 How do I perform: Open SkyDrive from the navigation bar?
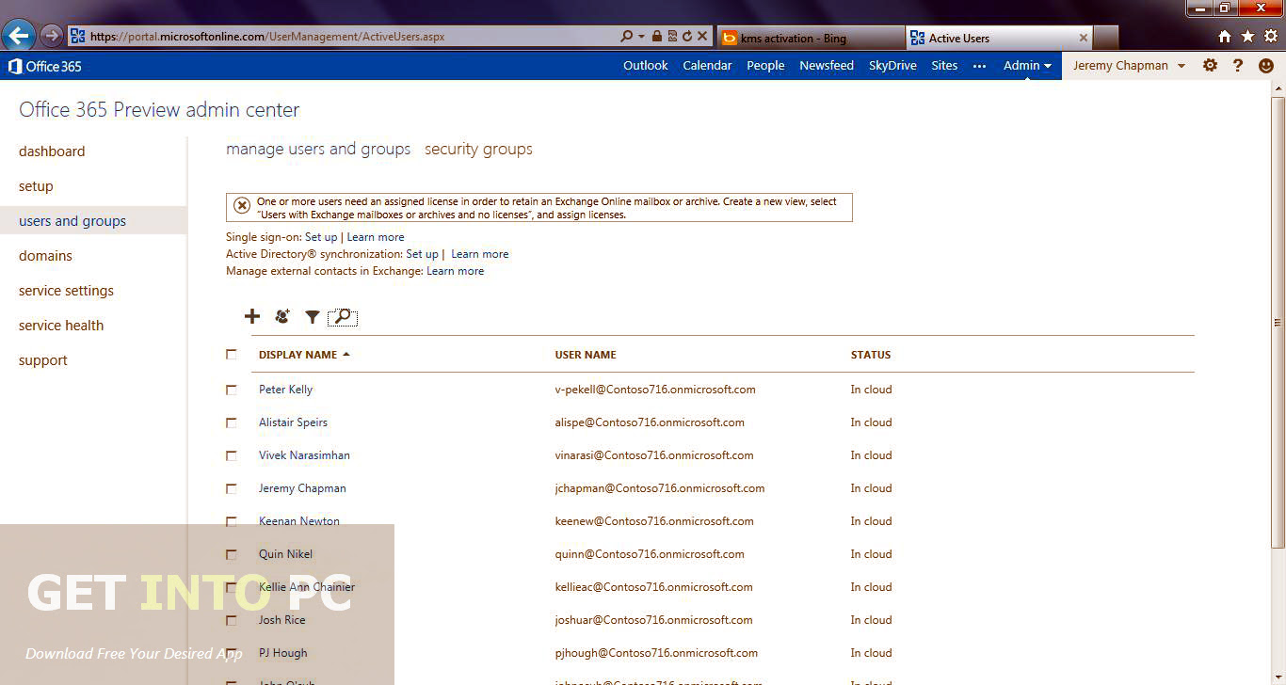tap(892, 66)
